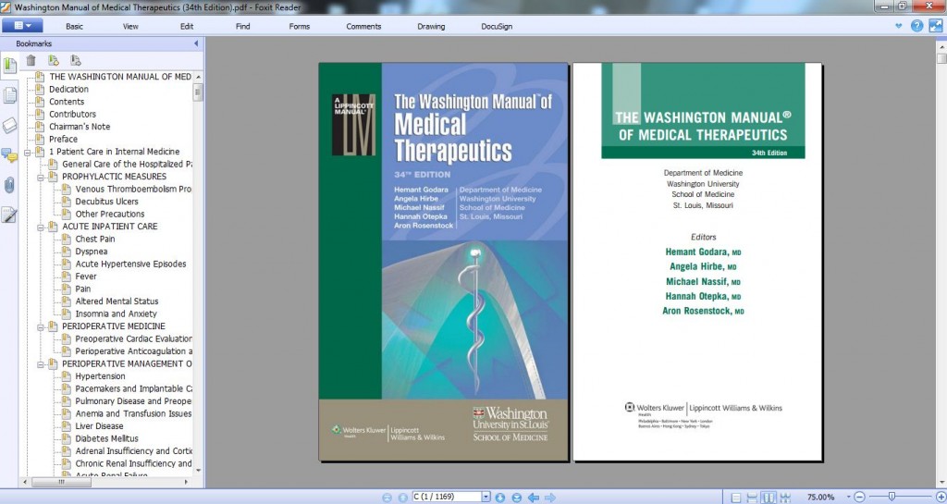Add a new bookmark icon

click(x=53, y=60)
